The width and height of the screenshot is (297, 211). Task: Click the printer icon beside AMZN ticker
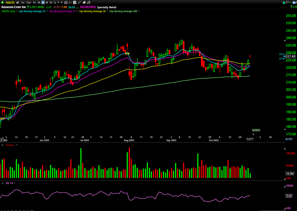point(17,2)
